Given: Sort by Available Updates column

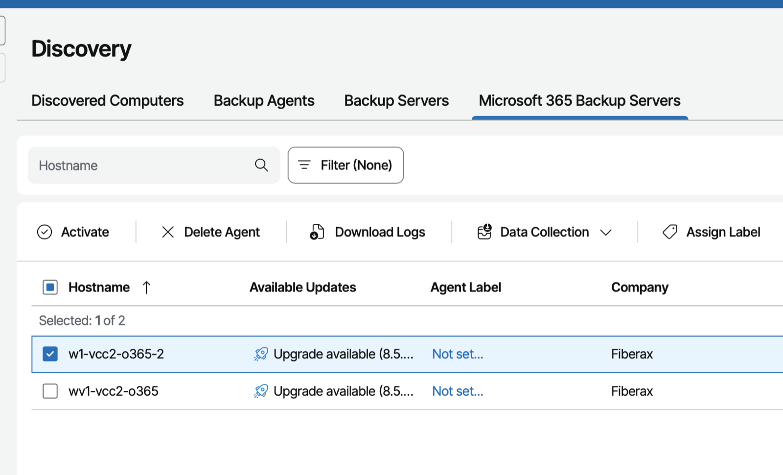Looking at the screenshot, I should tap(302, 287).
